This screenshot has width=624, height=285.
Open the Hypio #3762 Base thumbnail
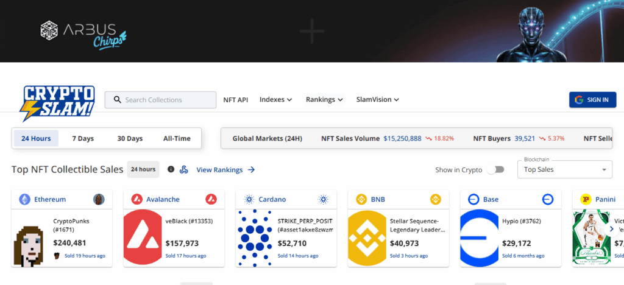click(479, 238)
